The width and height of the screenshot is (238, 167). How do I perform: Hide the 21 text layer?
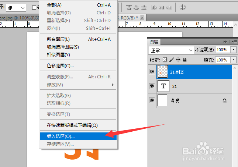click(x=152, y=86)
